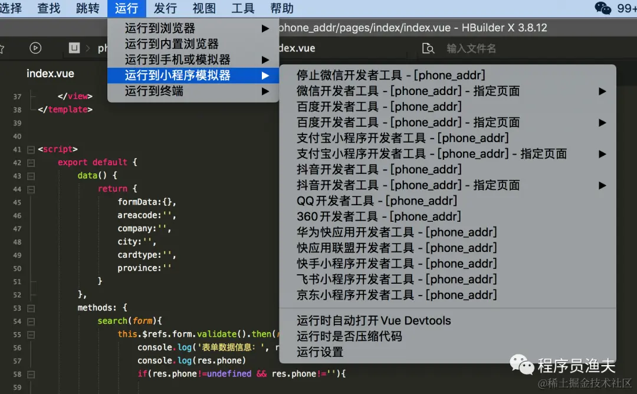Click line number 50 in gutter
The height and width of the screenshot is (394, 637).
pos(17,268)
